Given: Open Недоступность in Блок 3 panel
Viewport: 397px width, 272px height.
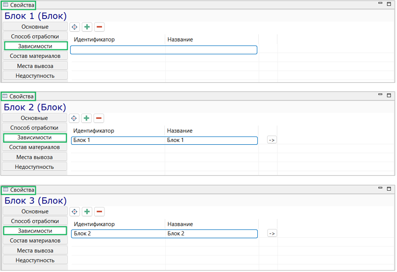Looking at the screenshot, I should 35,260.
